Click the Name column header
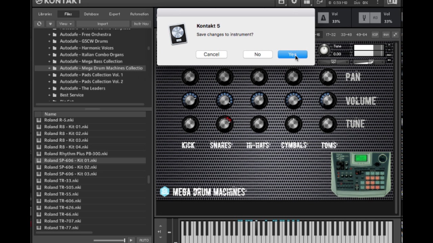Screen dimensions: 433x243 [94, 114]
